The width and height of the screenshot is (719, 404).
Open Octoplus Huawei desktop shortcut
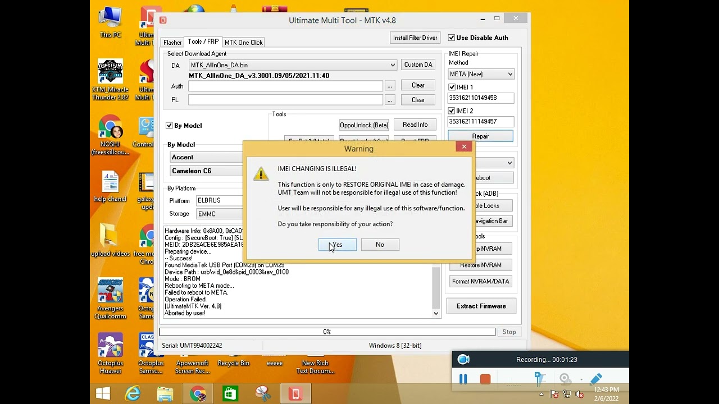111,353
